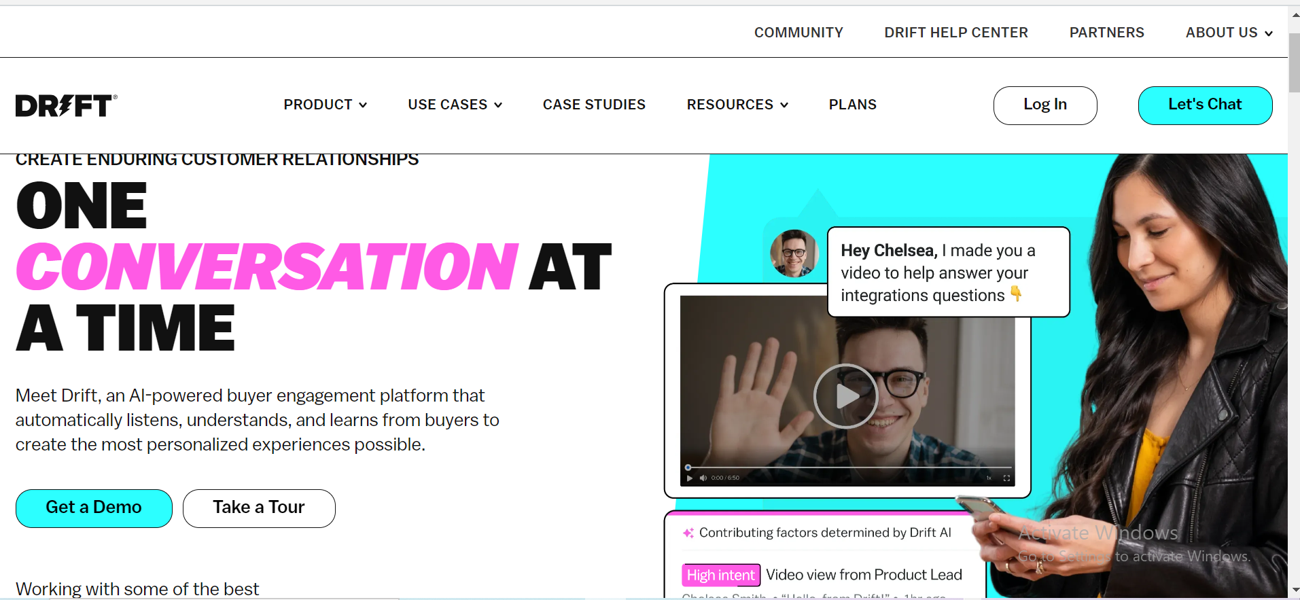Viewport: 1300px width, 600px height.
Task: Mute the video using speaker icon
Action: [703, 478]
